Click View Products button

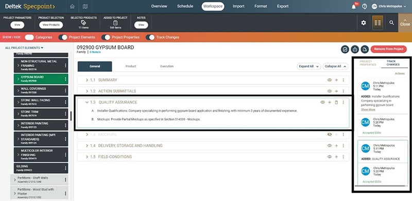tap(51, 25)
